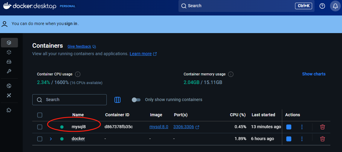Screen dimensions: 342x152
Task: Click the 2.04GB memory usage value
Action: (191, 83)
